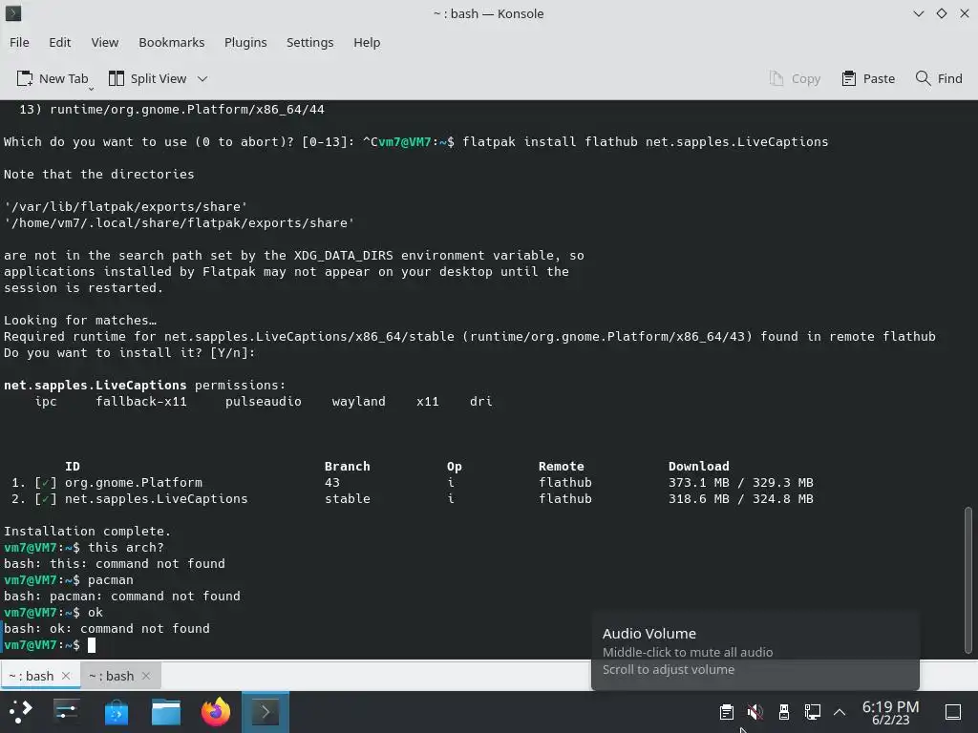Open System Settings from the taskbar
This screenshot has height=733, width=978.
point(66,711)
